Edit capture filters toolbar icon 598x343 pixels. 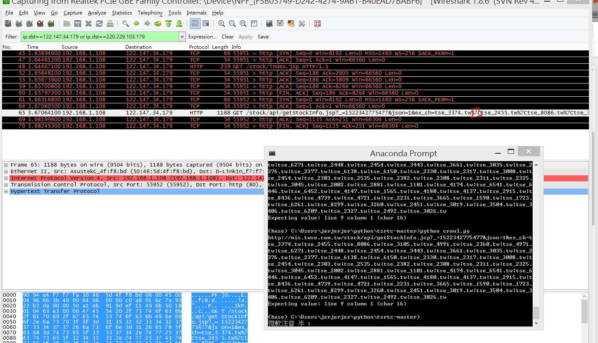(269, 24)
